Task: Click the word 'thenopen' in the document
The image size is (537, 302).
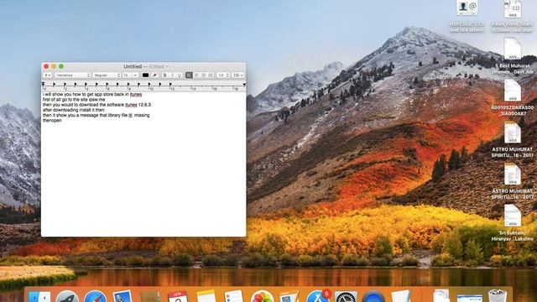Action: coord(52,120)
